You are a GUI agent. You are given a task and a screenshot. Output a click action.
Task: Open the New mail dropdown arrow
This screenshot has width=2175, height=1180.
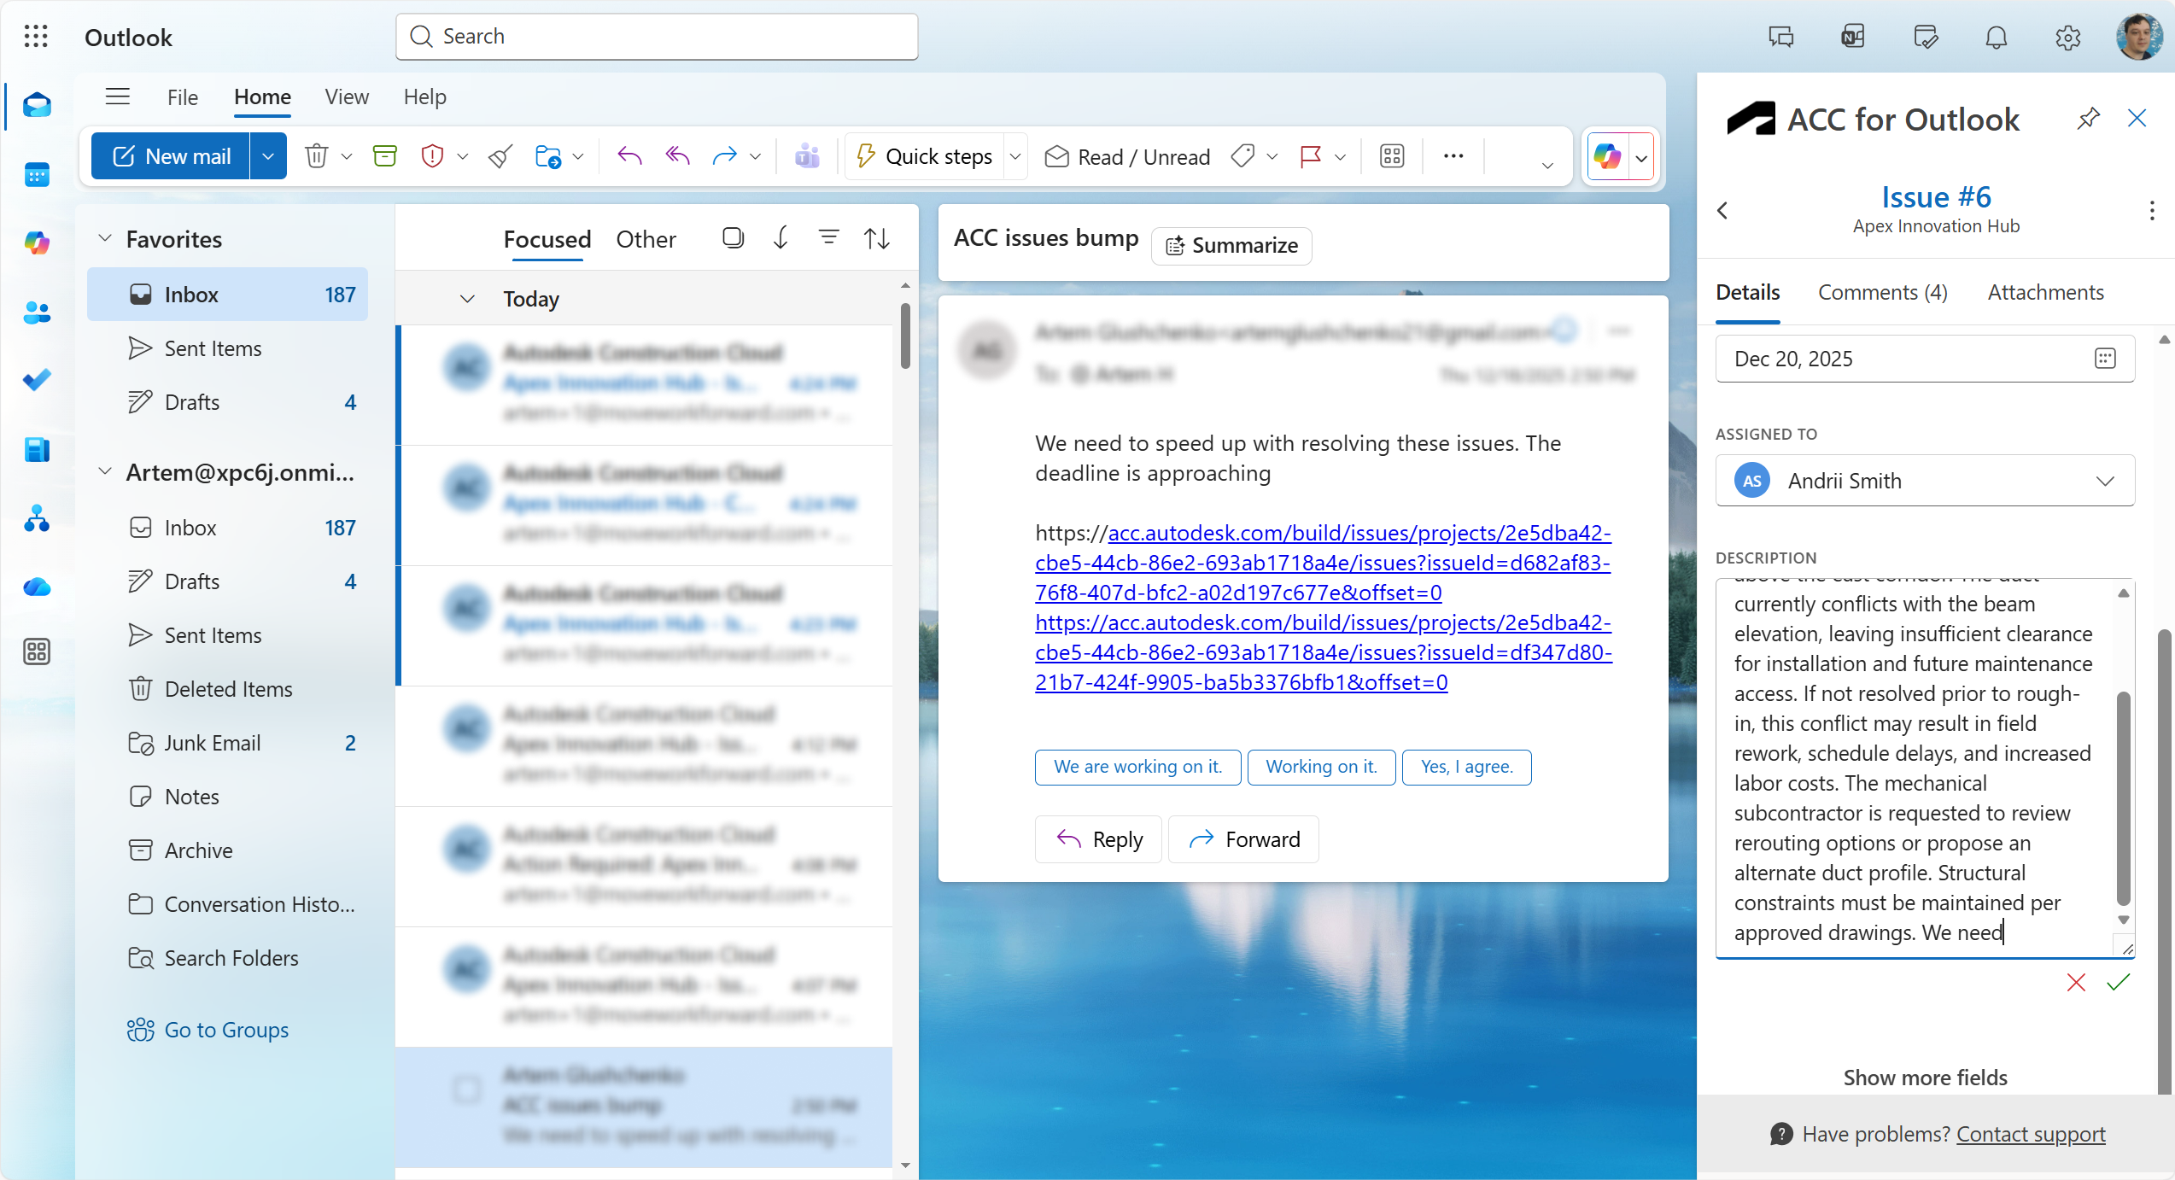click(268, 156)
